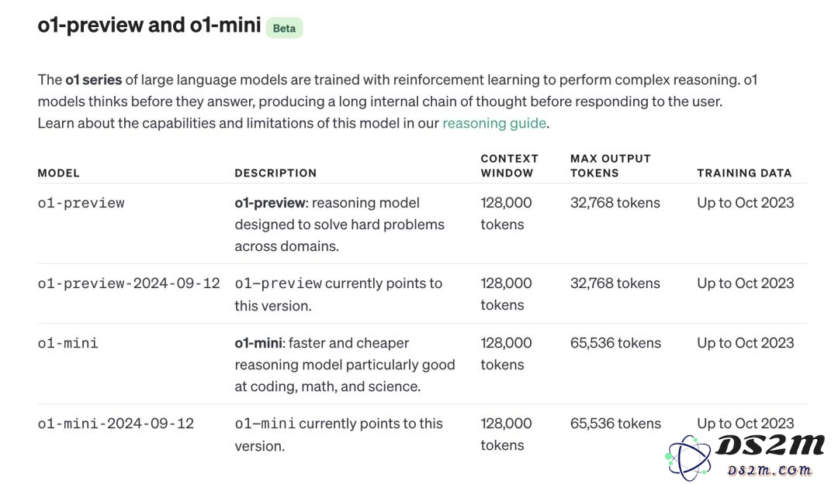Click the green Beta badge
Viewport: 838px width, 484px height.
[284, 29]
